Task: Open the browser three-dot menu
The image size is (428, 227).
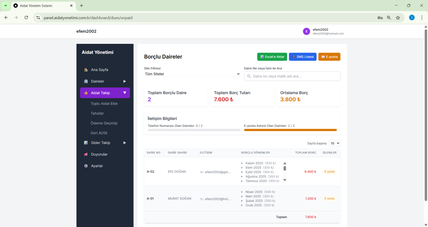Action: [422, 18]
